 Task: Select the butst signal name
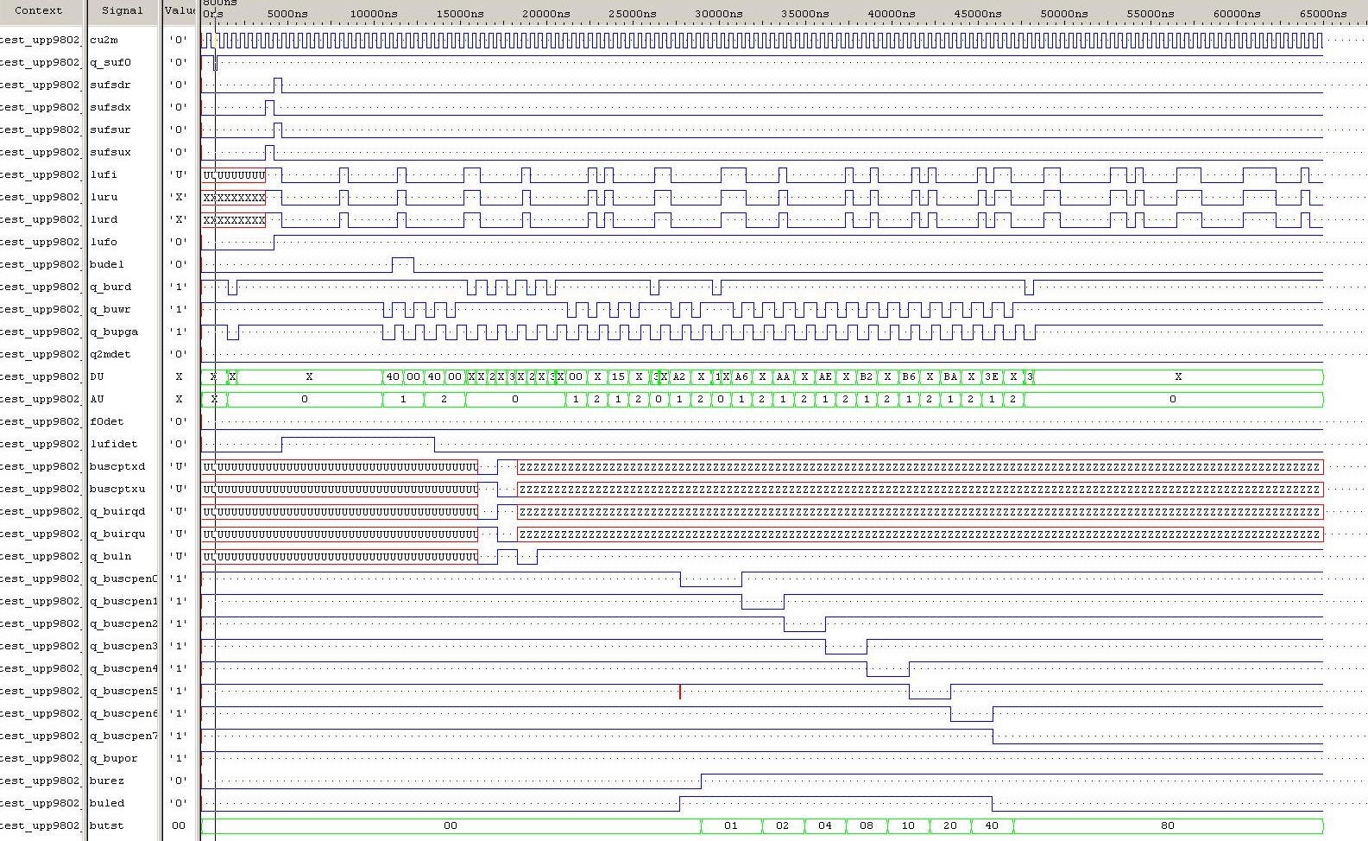[x=107, y=825]
